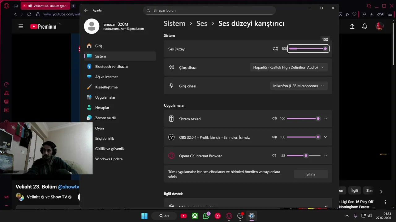Image resolution: width=396 pixels, height=222 pixels.
Task: Open the Windows Start menu
Action: pos(144,216)
